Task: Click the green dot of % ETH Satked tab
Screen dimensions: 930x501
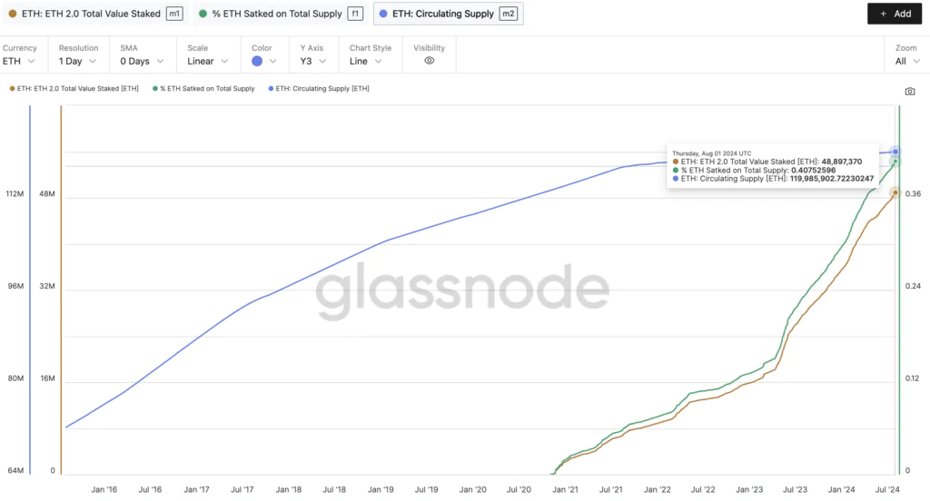Action: (x=203, y=14)
